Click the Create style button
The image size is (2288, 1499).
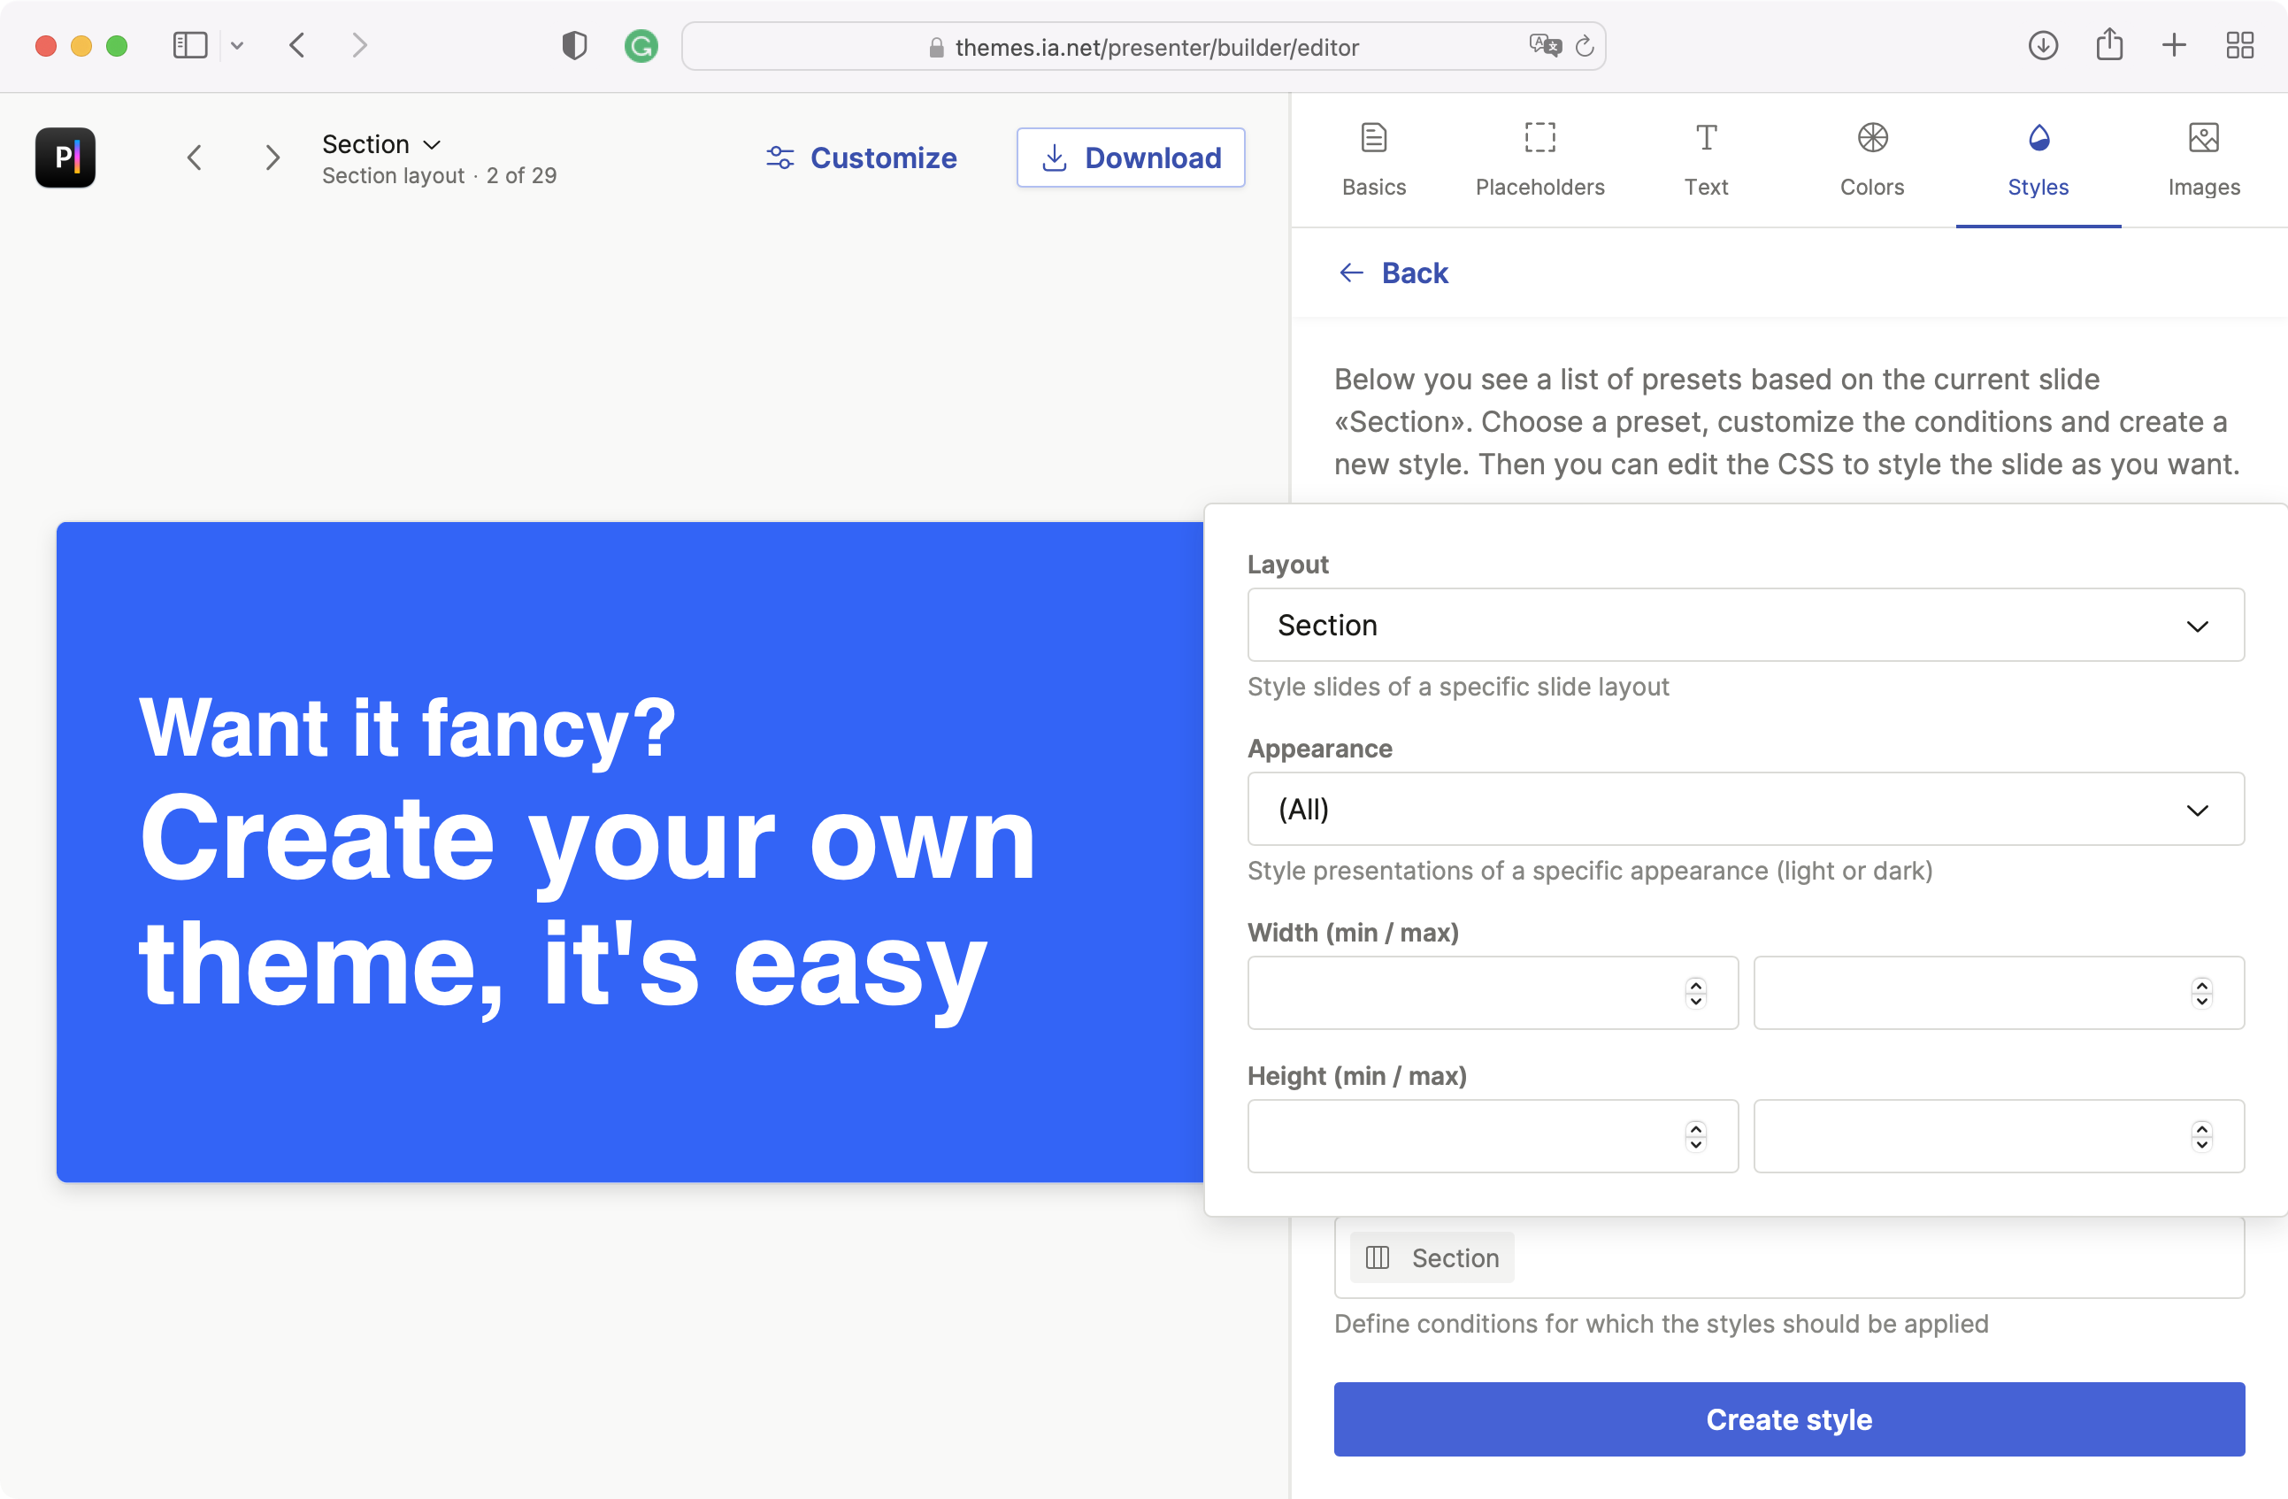tap(1789, 1419)
